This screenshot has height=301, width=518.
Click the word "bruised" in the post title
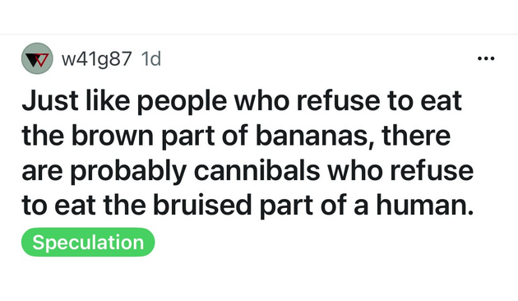[x=202, y=205]
